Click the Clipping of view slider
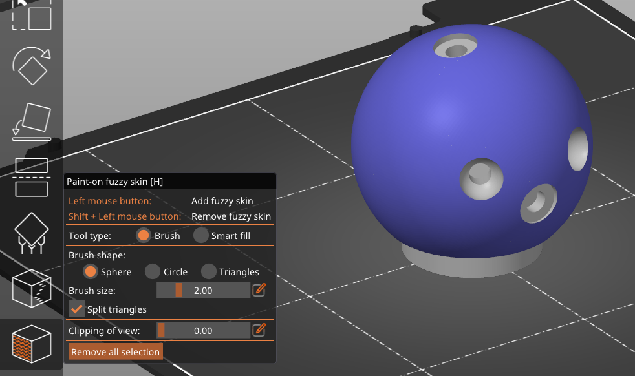The width and height of the screenshot is (635, 376). pos(203,330)
